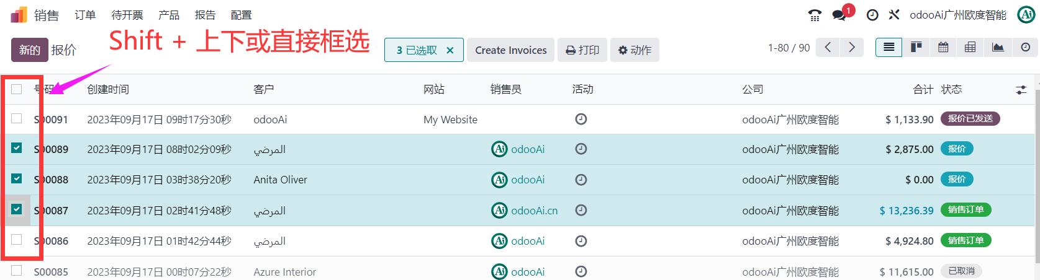Switch to activity view

pyautogui.click(x=1025, y=47)
